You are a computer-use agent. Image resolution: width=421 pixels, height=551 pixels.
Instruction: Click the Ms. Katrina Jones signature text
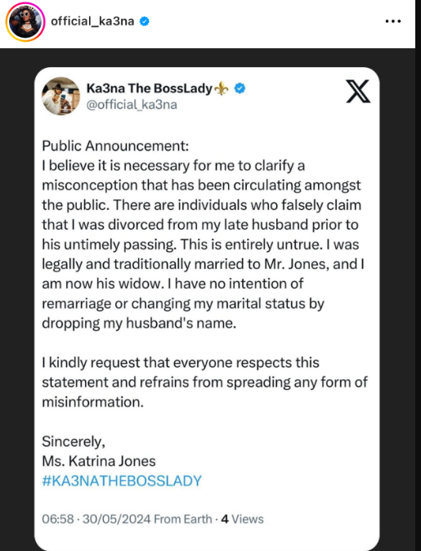[99, 461]
